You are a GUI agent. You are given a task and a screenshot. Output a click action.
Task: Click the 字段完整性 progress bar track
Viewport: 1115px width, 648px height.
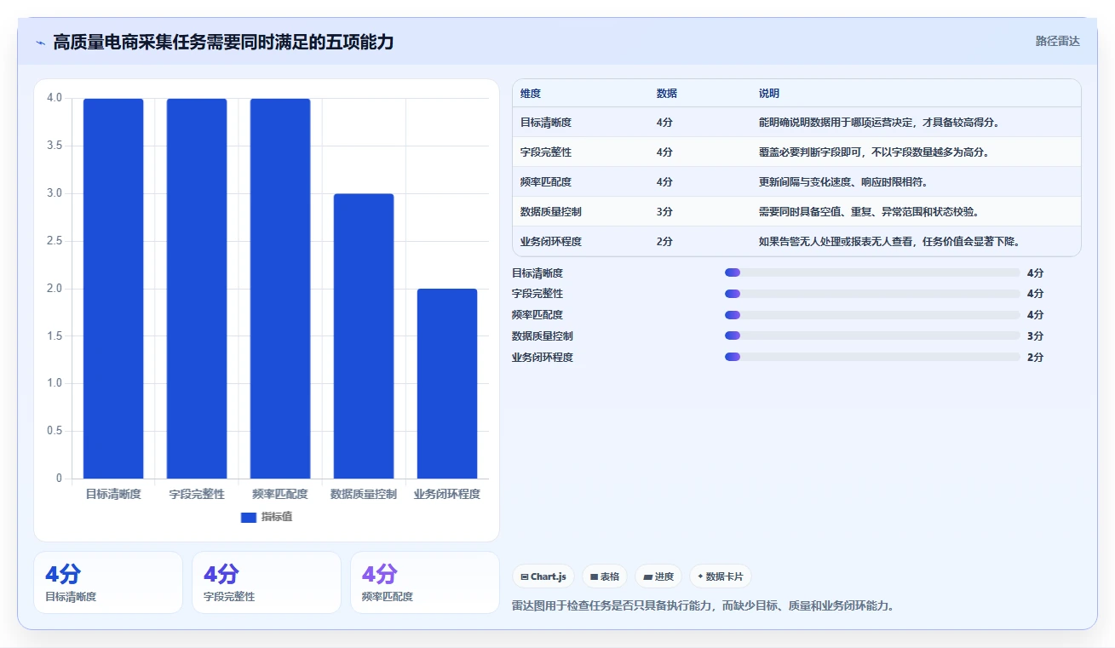pyautogui.click(x=872, y=294)
